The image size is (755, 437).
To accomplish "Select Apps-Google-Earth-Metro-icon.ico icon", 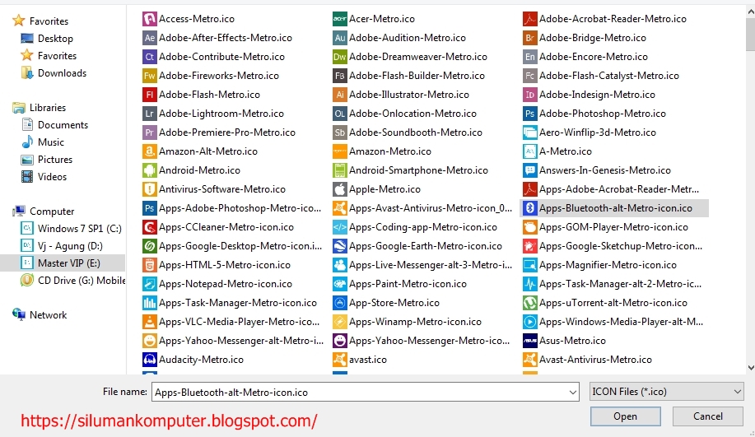I will click(x=339, y=246).
